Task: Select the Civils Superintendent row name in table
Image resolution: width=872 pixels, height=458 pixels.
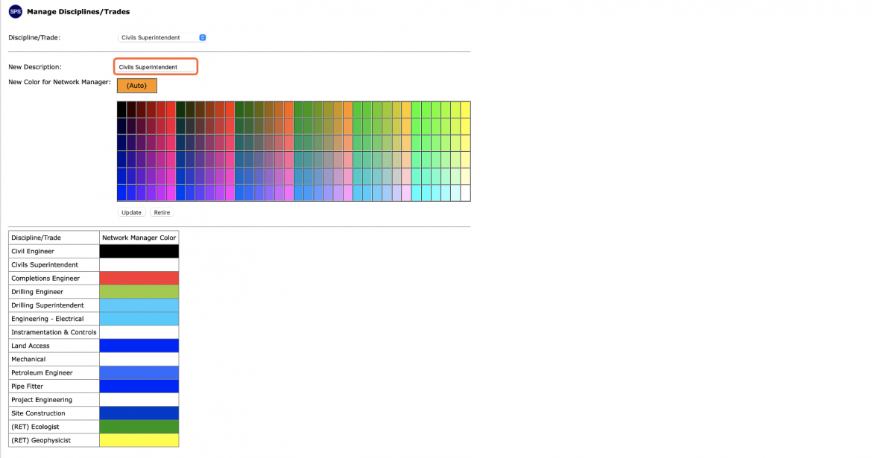Action: (45, 264)
